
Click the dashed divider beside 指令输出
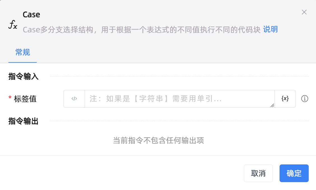tap(179, 121)
